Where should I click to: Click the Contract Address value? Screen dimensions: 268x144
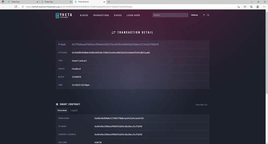(118, 134)
